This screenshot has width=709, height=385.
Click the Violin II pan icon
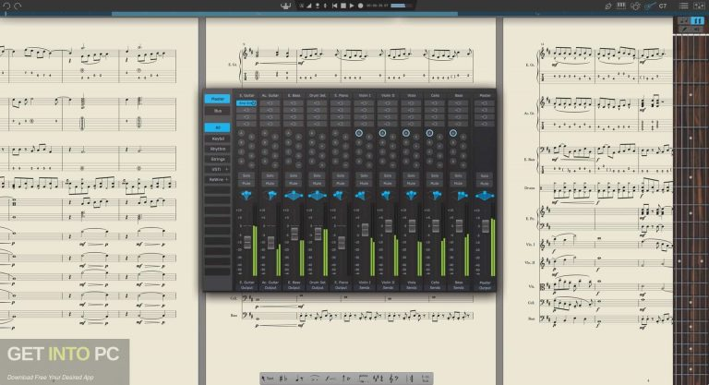(x=388, y=196)
